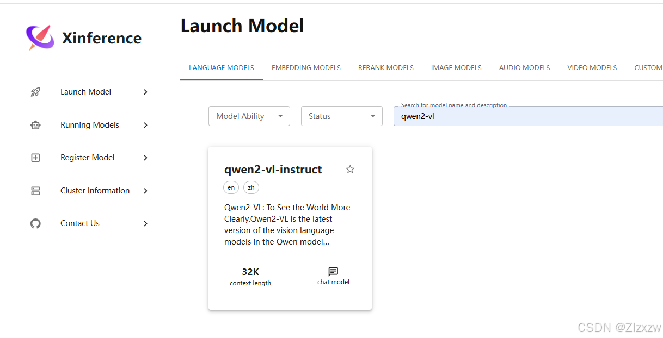The width and height of the screenshot is (663, 338).
Task: Click the chat model label
Action: 333,282
